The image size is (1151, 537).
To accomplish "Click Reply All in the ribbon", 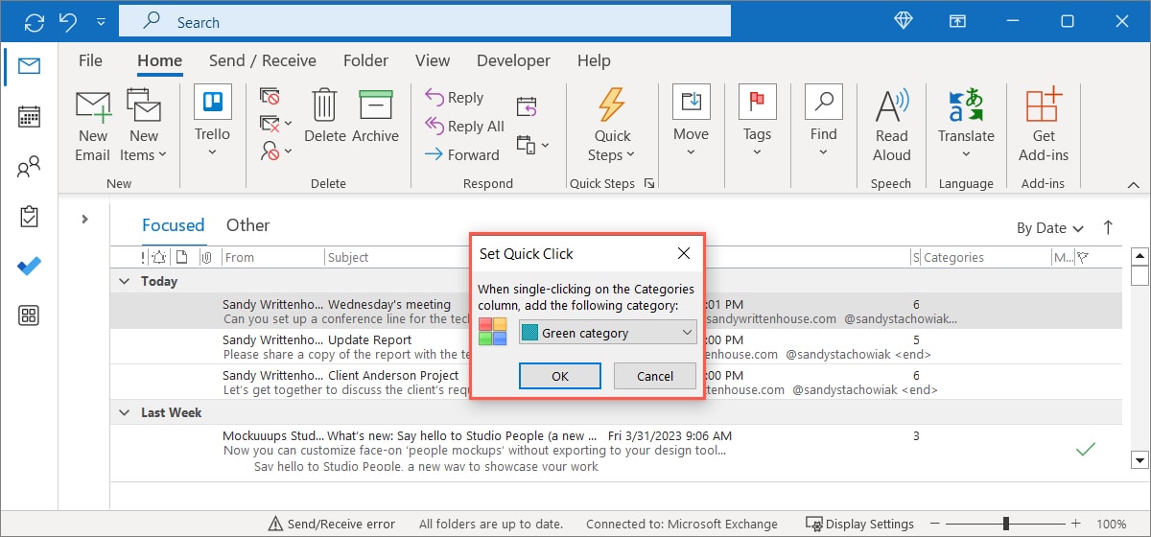I will (x=463, y=126).
